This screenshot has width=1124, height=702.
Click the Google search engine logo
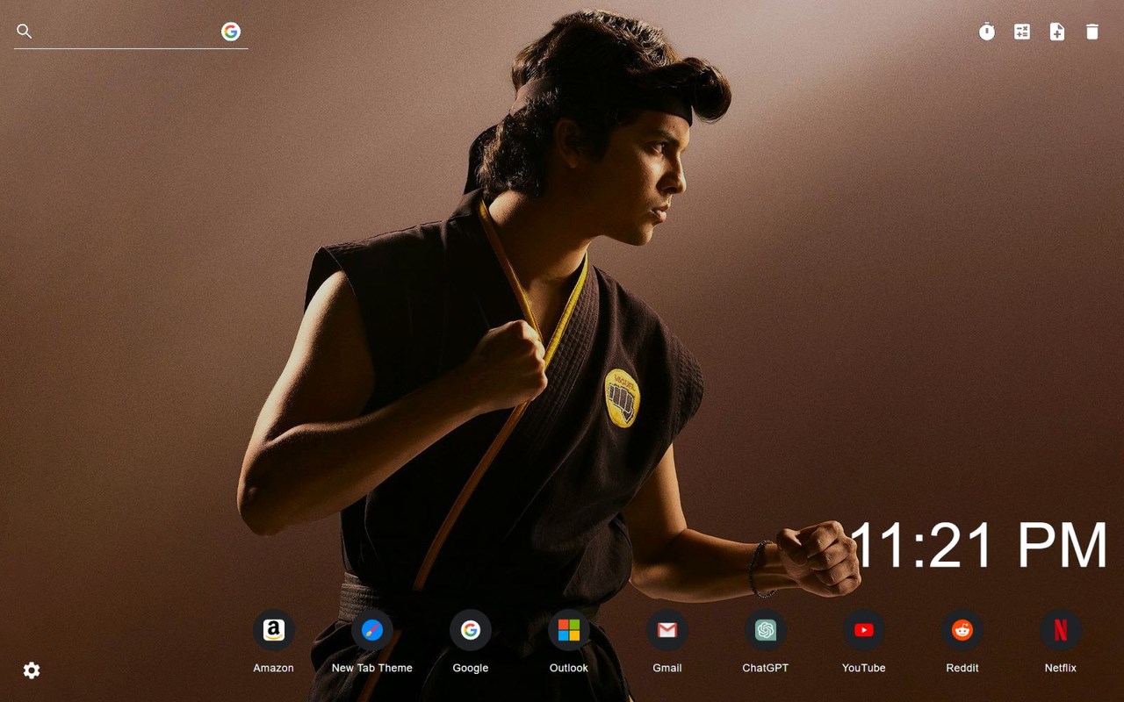(231, 32)
